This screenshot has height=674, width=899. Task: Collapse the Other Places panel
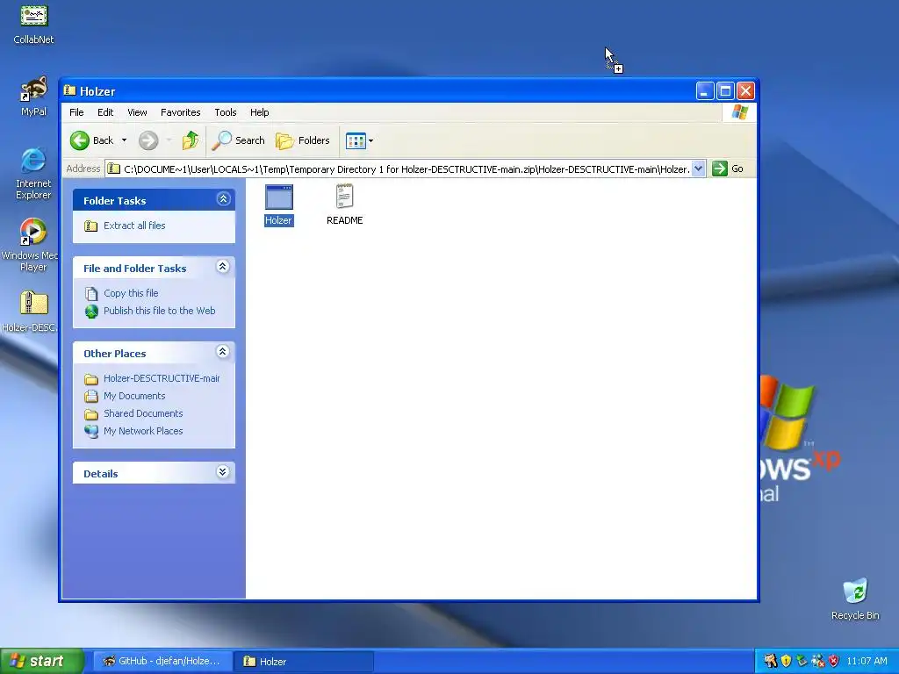pos(223,352)
